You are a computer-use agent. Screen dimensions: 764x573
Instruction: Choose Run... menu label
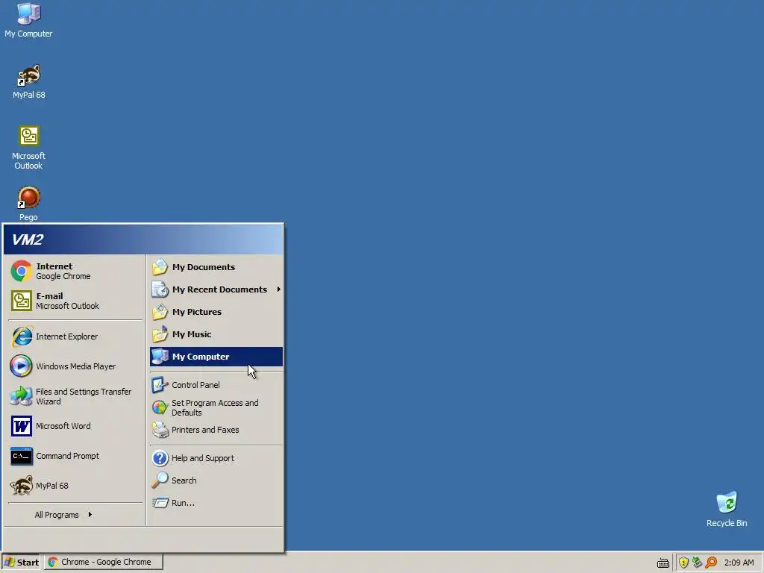click(183, 503)
